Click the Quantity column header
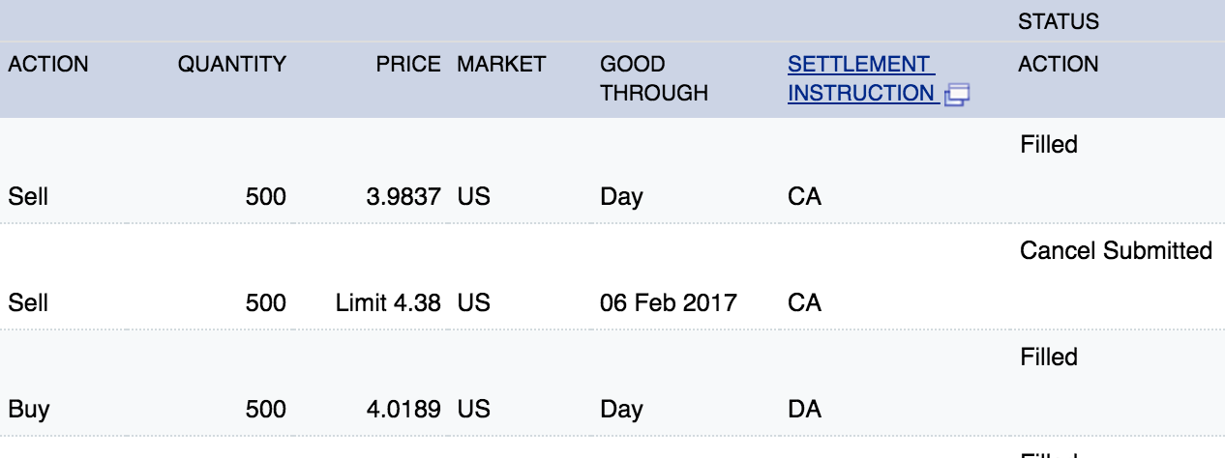The image size is (1225, 458). pos(232,65)
